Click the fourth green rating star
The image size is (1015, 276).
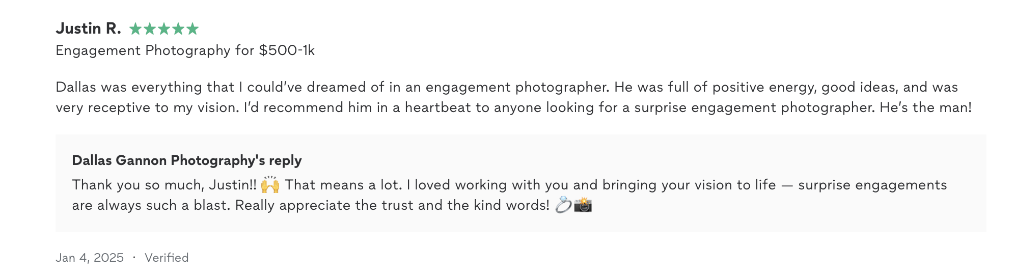(x=178, y=29)
